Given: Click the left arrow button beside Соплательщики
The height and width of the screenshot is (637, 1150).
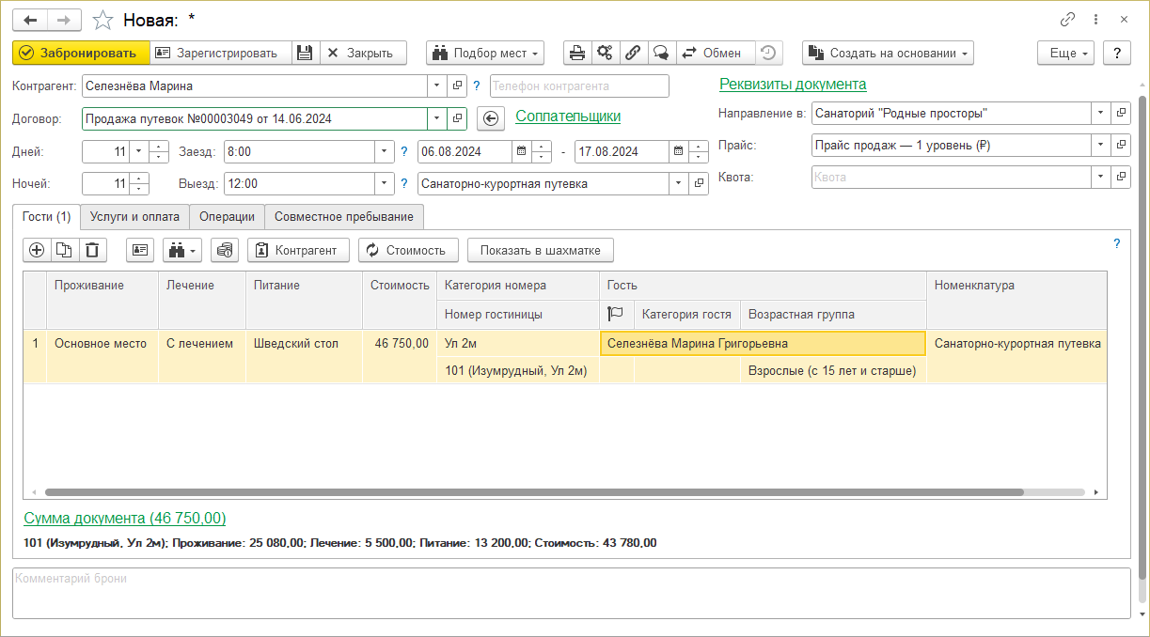Looking at the screenshot, I should pos(490,117).
